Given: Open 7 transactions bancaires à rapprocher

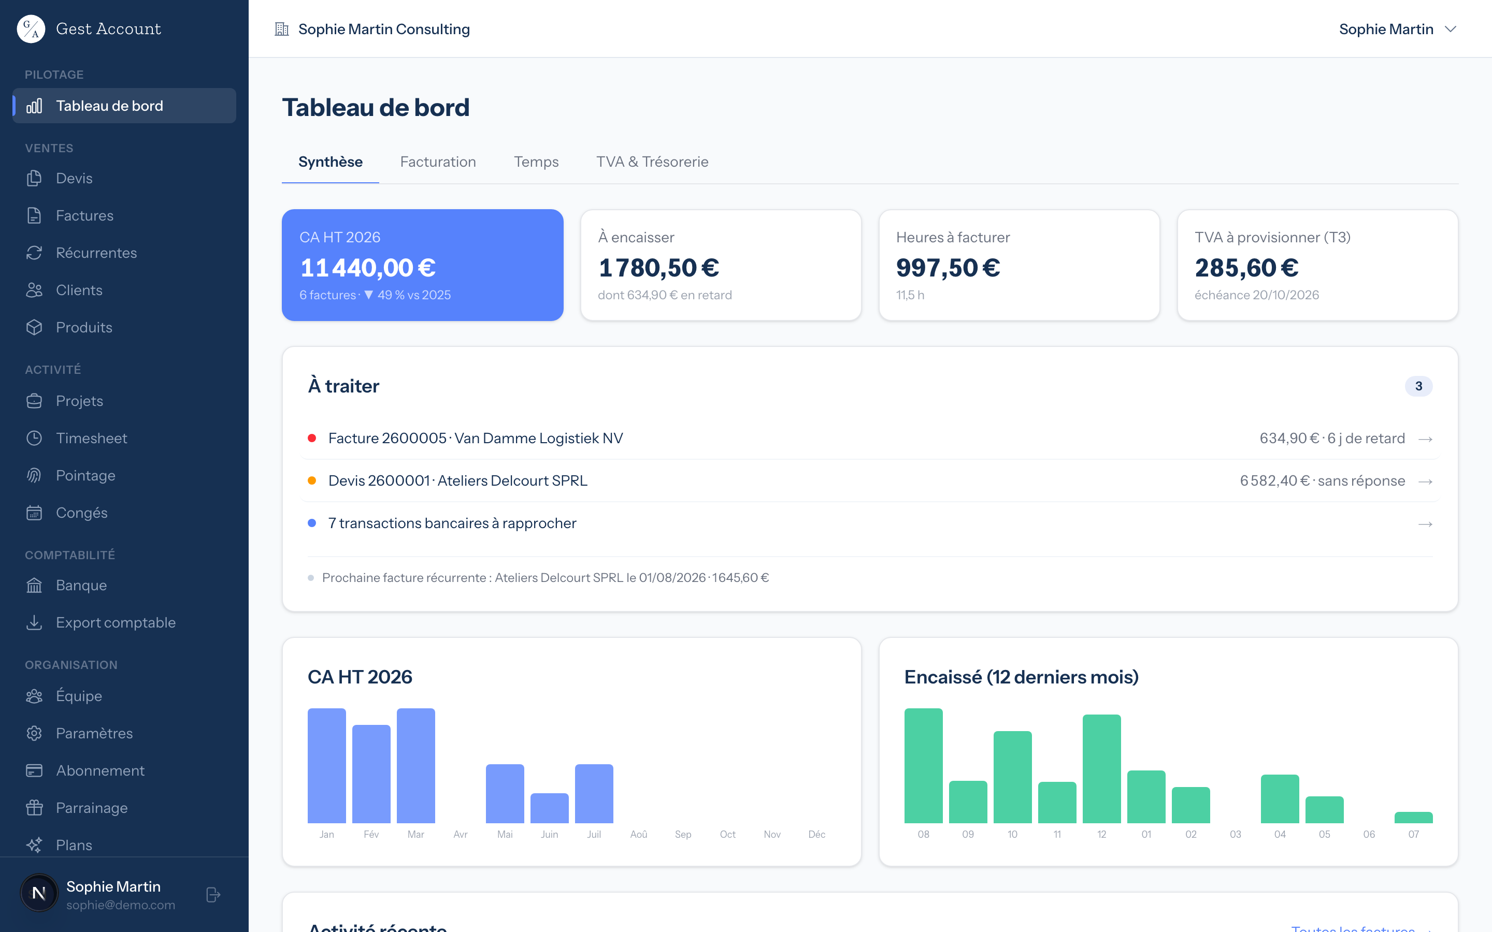Looking at the screenshot, I should coord(870,523).
